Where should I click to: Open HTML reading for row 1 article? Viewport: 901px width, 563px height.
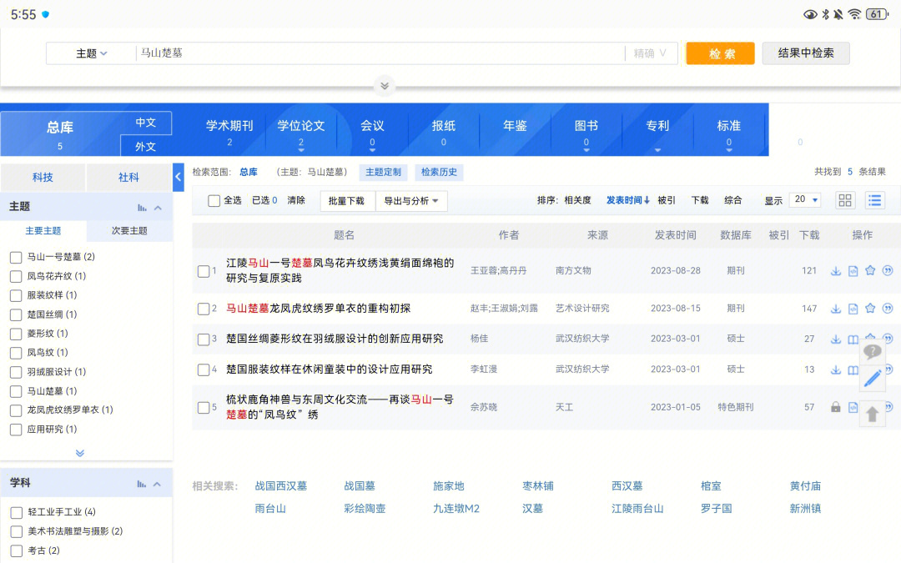coord(853,270)
